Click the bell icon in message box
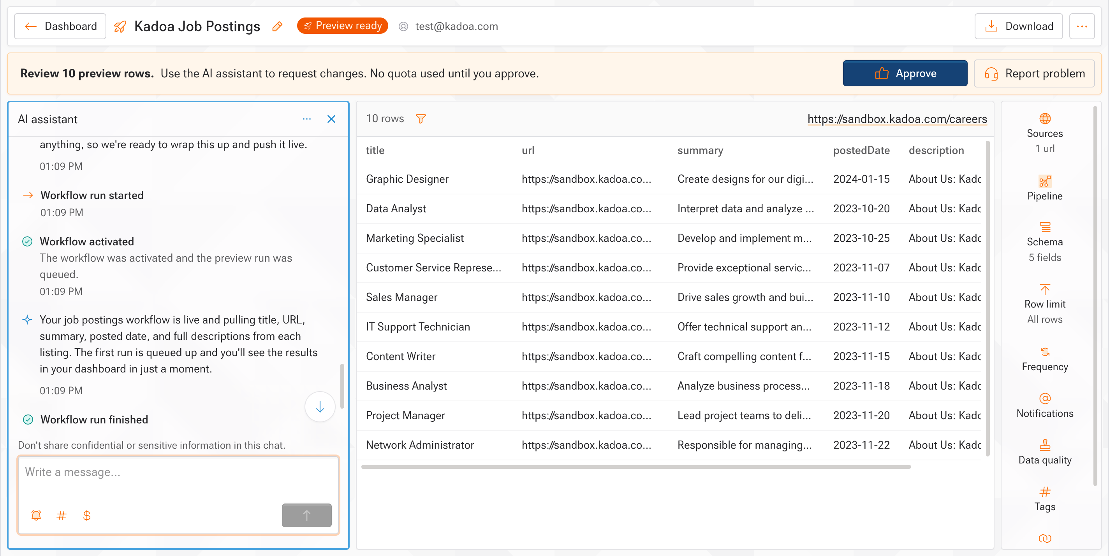 pos(36,515)
